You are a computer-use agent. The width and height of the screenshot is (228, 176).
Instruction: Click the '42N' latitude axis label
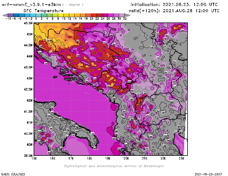pyautogui.click(x=30, y=101)
